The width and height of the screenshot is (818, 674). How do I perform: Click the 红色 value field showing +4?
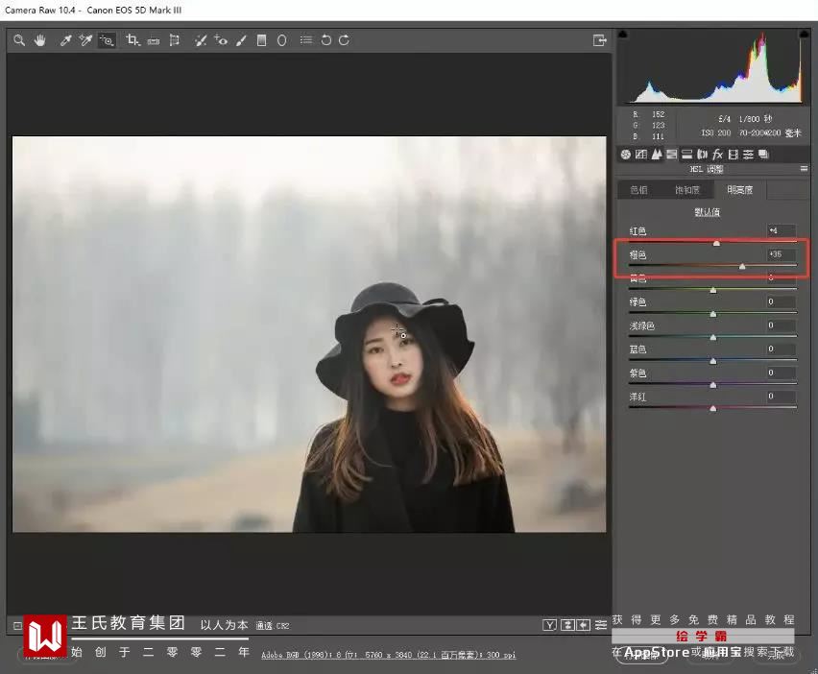point(782,230)
